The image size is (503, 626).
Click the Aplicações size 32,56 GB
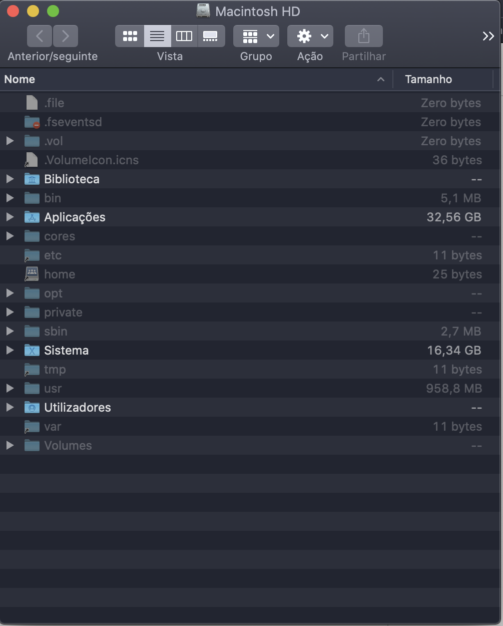coord(454,217)
